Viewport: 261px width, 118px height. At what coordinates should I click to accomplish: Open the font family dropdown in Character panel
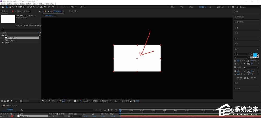pos(241,54)
